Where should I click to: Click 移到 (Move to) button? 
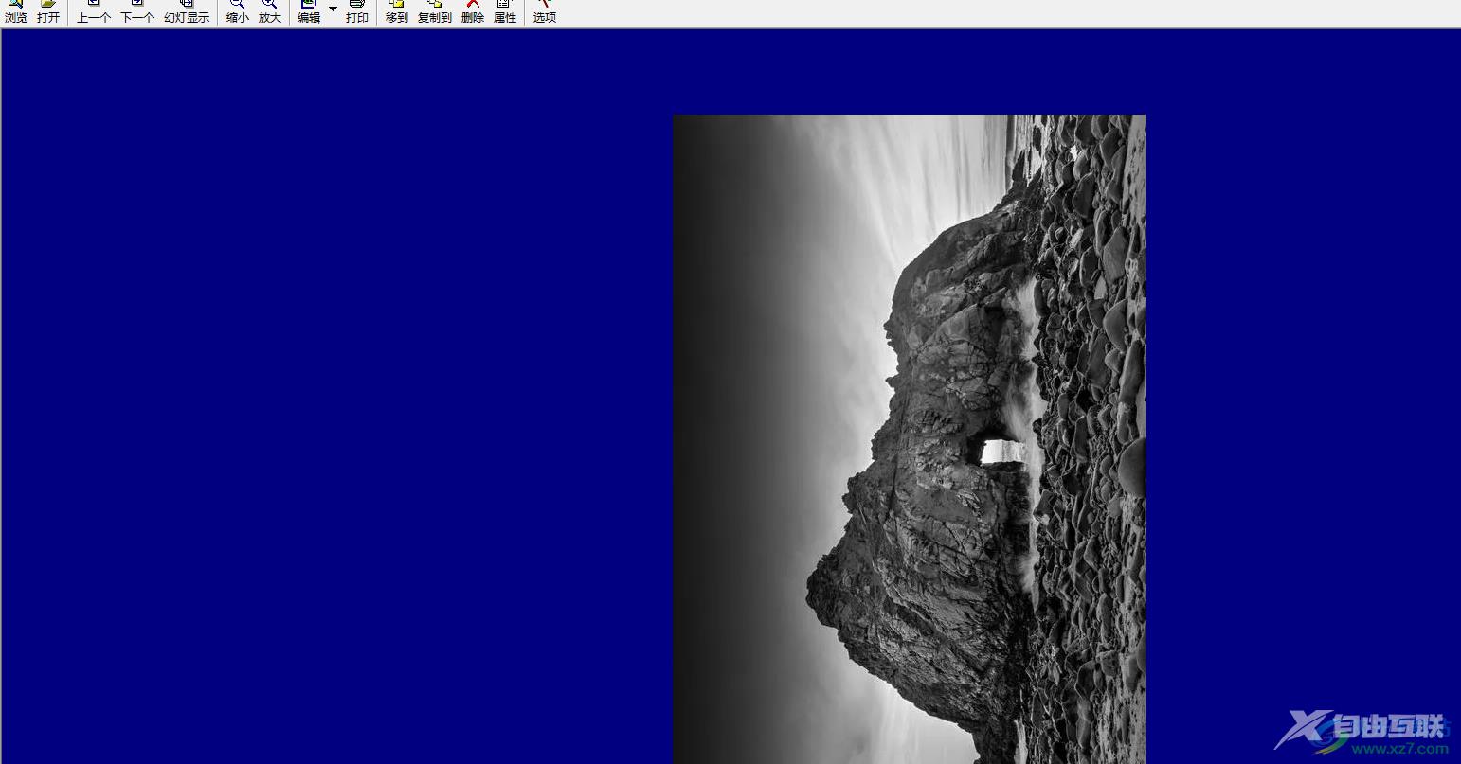point(397,12)
